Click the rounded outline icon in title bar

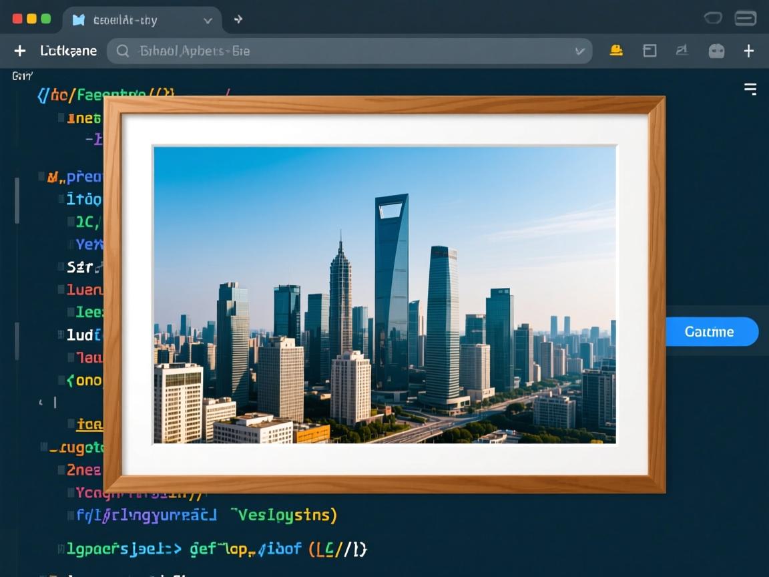pyautogui.click(x=713, y=18)
